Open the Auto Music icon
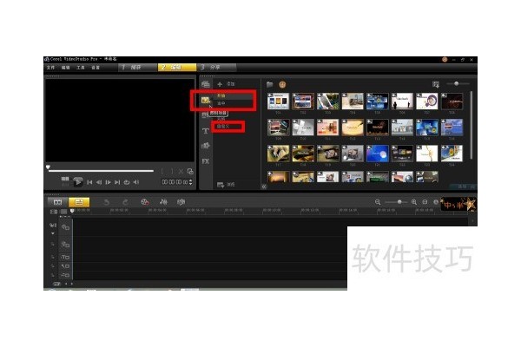This screenshot has height=347, width=521. [x=181, y=202]
